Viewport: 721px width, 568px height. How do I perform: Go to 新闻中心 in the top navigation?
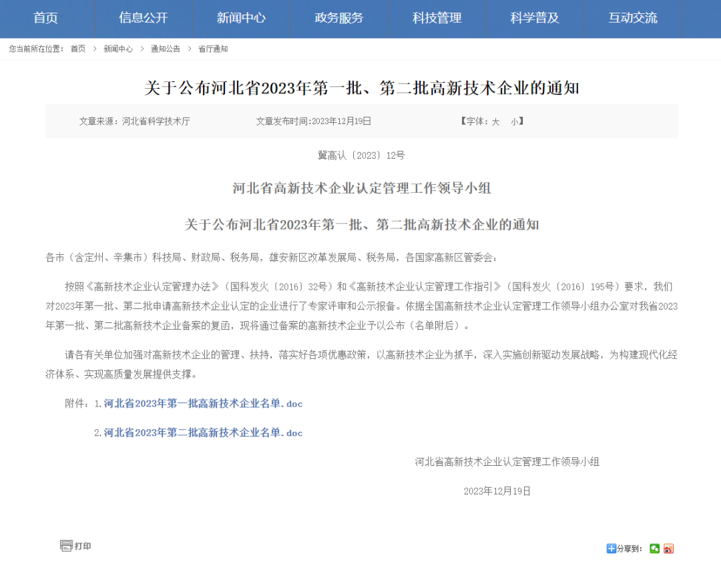pos(242,18)
